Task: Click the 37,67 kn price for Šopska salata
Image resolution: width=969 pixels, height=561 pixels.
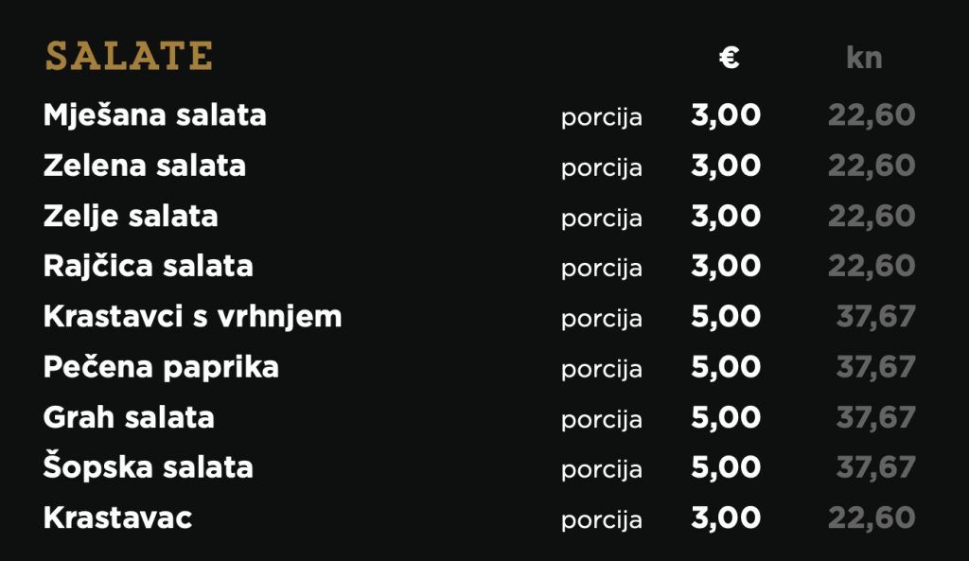Action: (875, 467)
